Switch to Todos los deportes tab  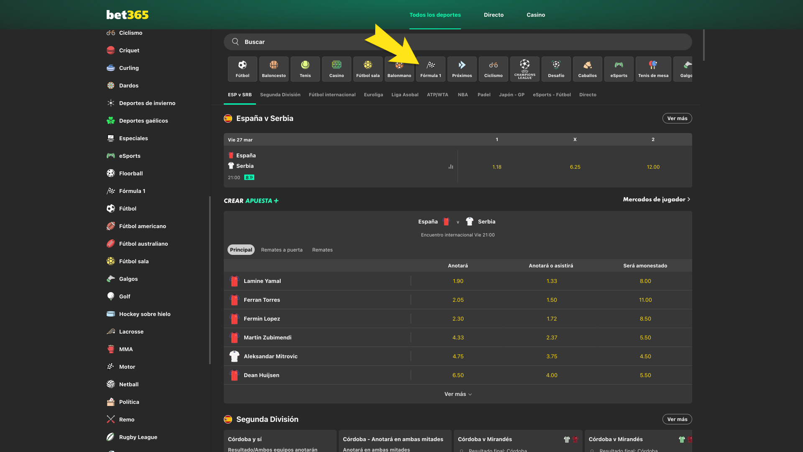click(435, 15)
